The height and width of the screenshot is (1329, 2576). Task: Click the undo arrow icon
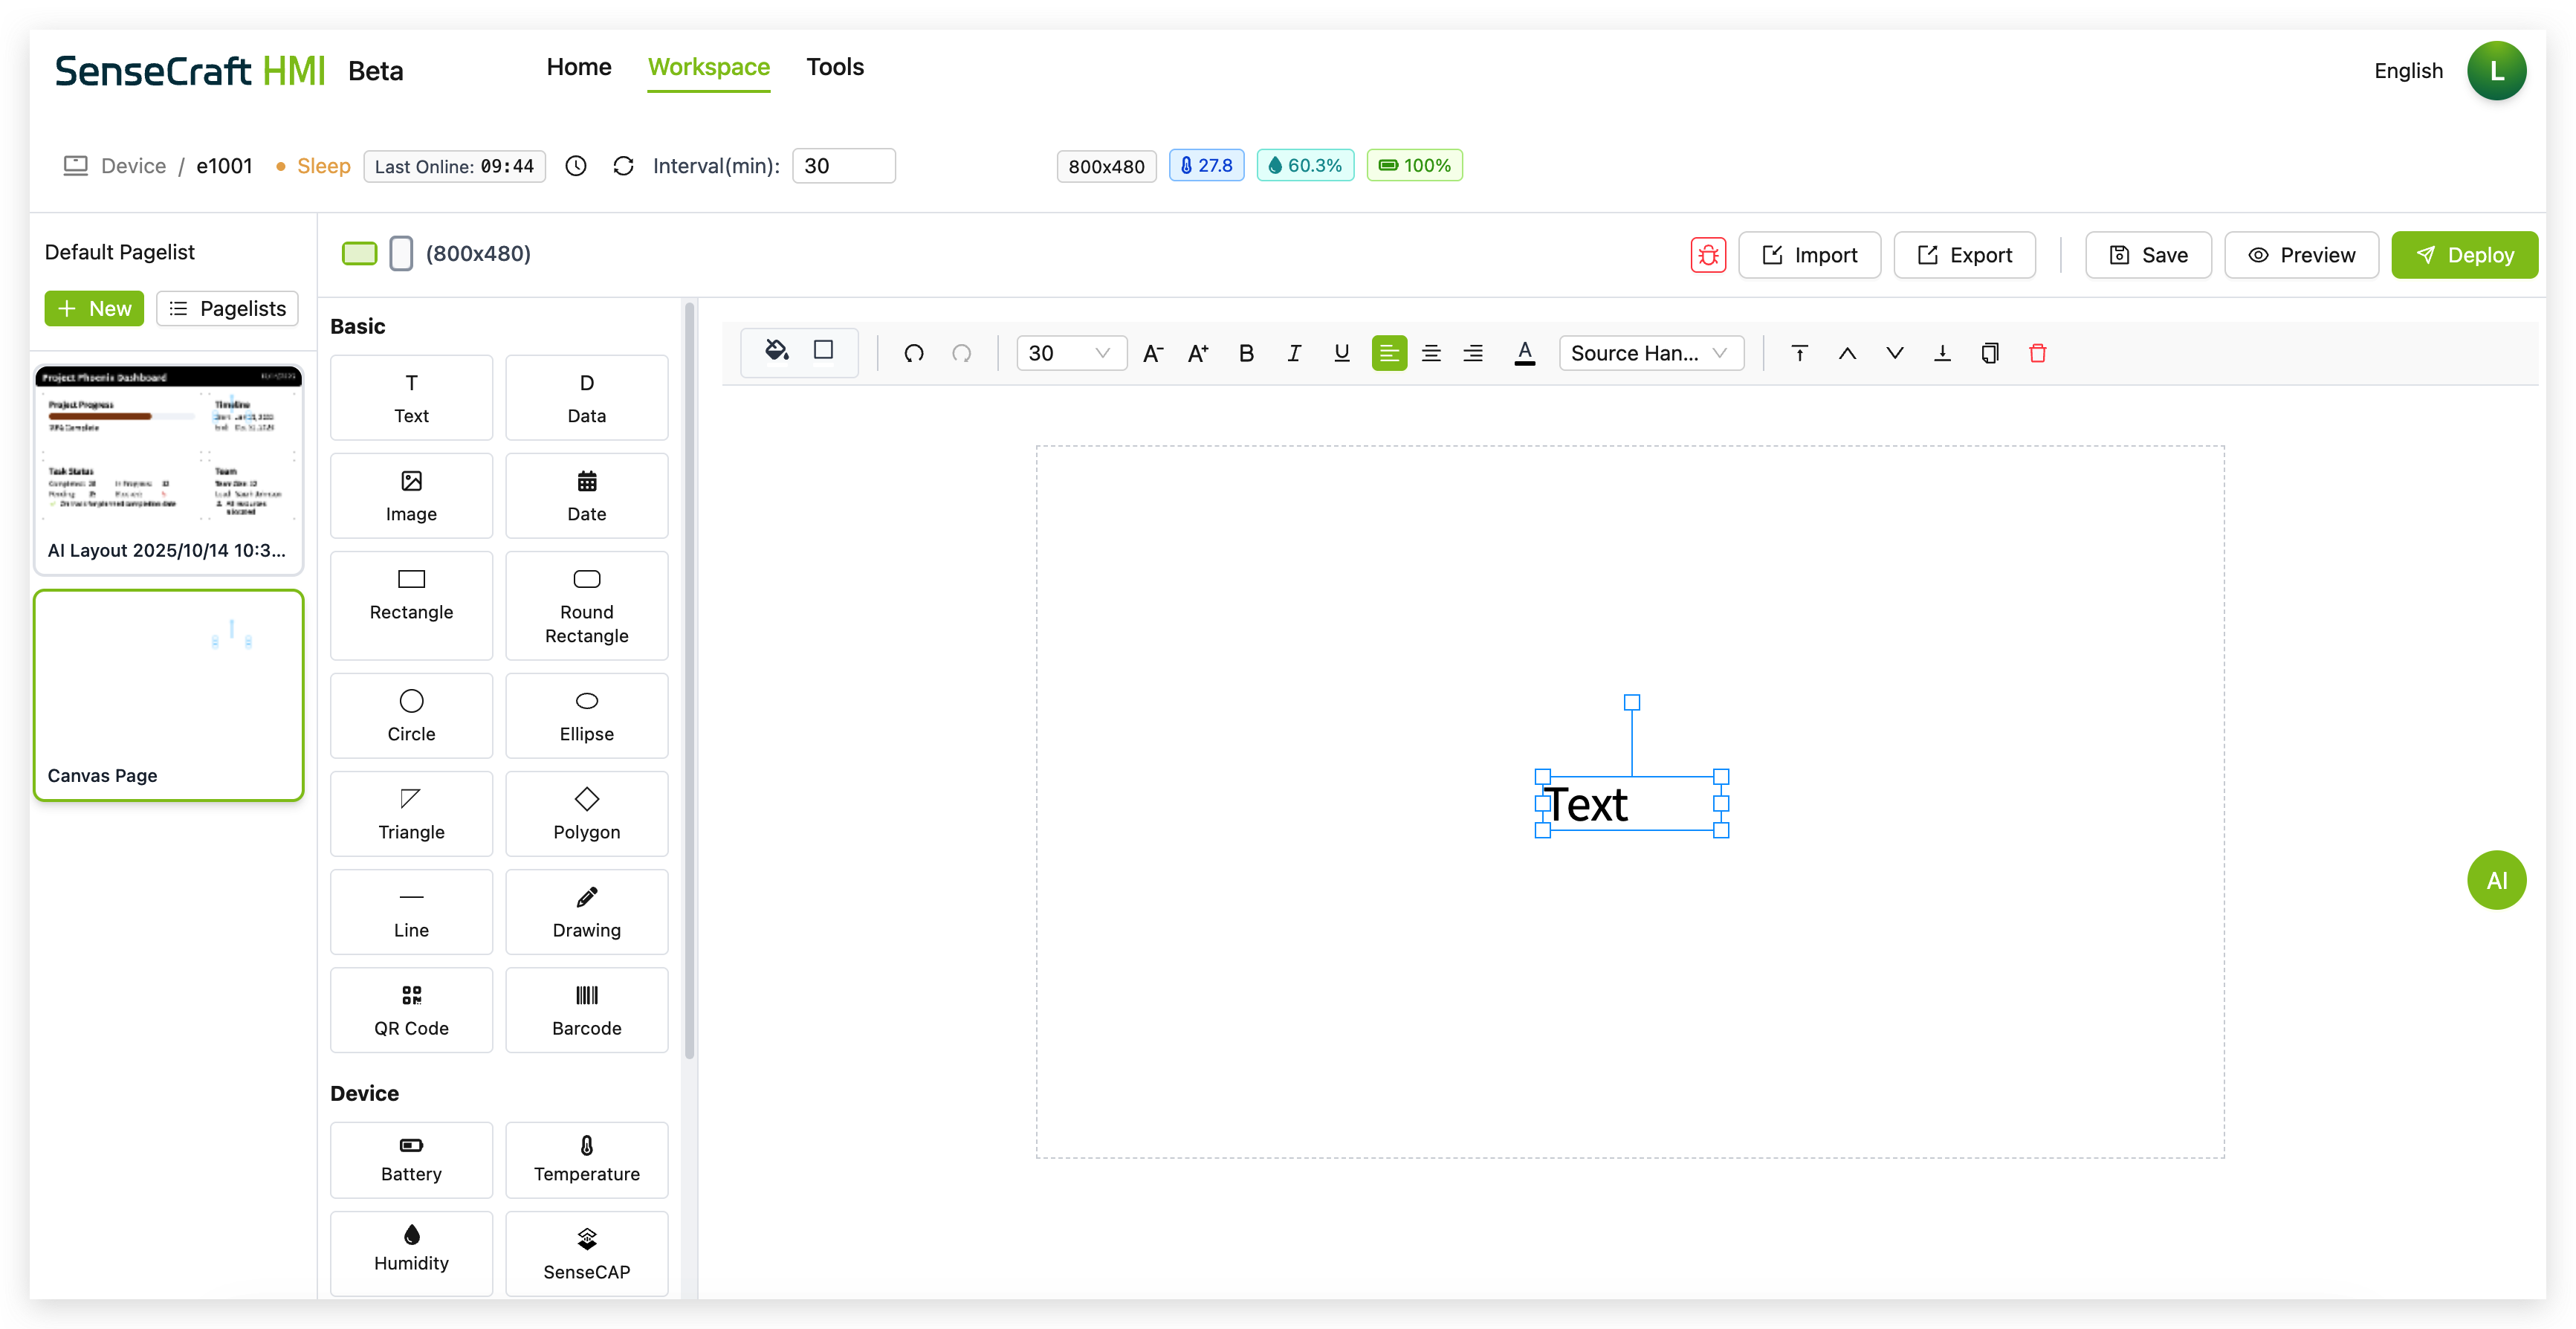(x=913, y=353)
